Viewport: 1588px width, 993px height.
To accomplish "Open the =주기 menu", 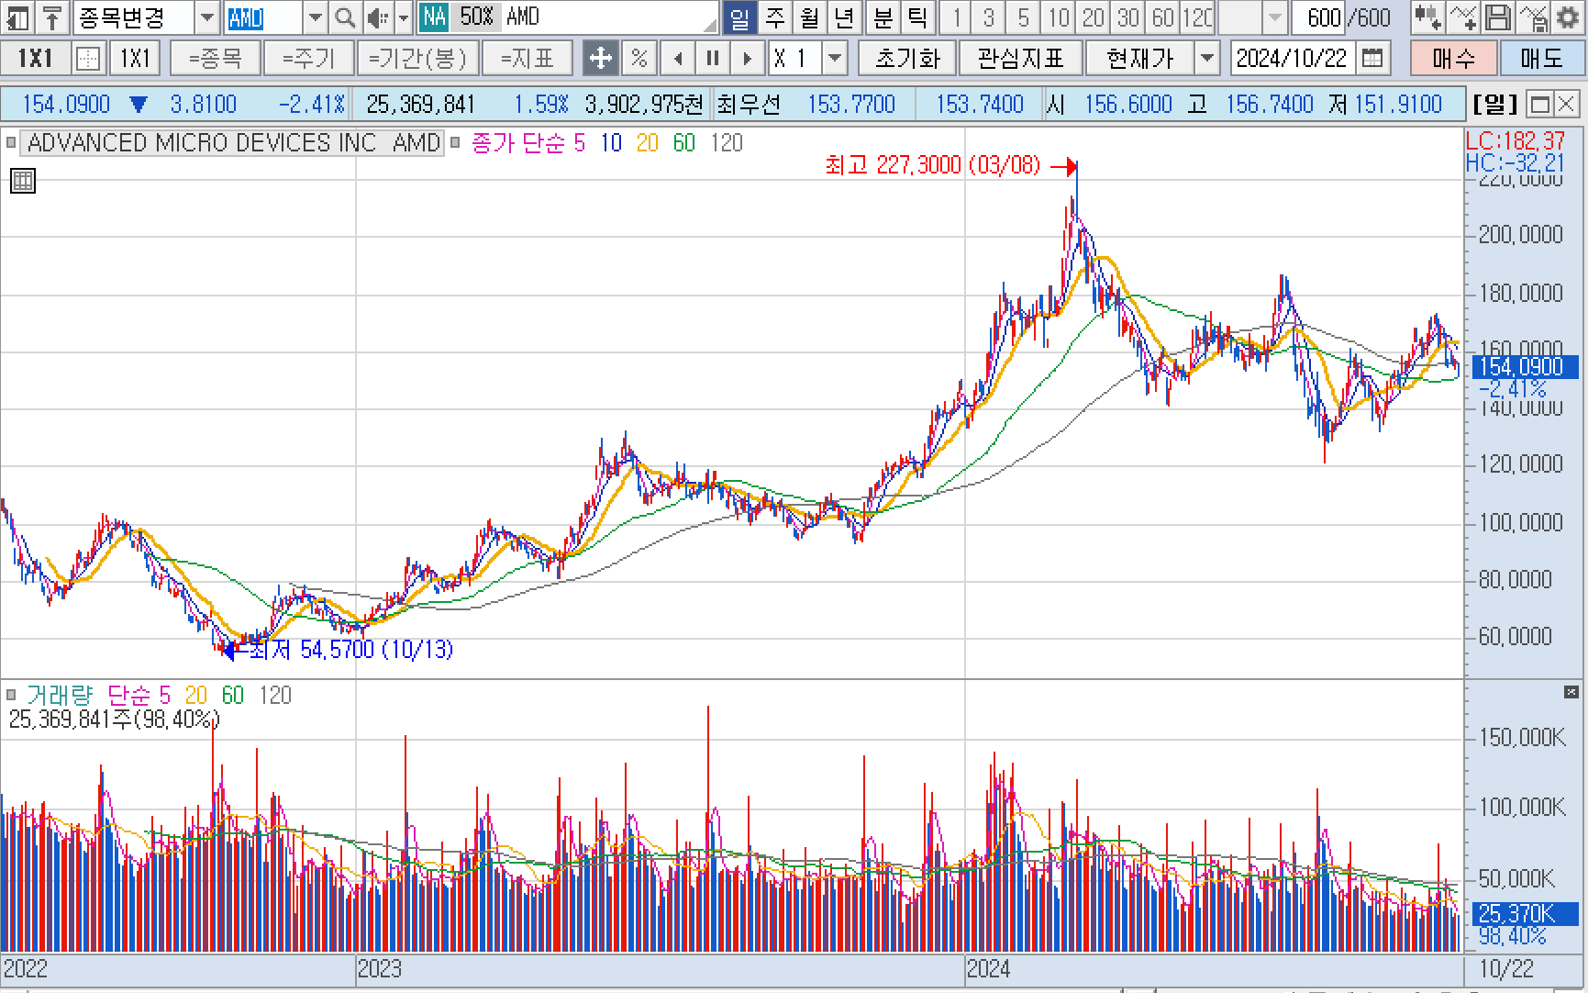I will 308,59.
